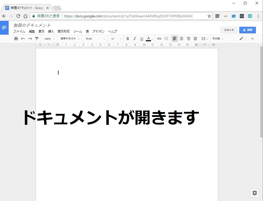The height and width of the screenshot is (201, 263).
Task: Justify the text
Action: pyautogui.click(x=195, y=39)
